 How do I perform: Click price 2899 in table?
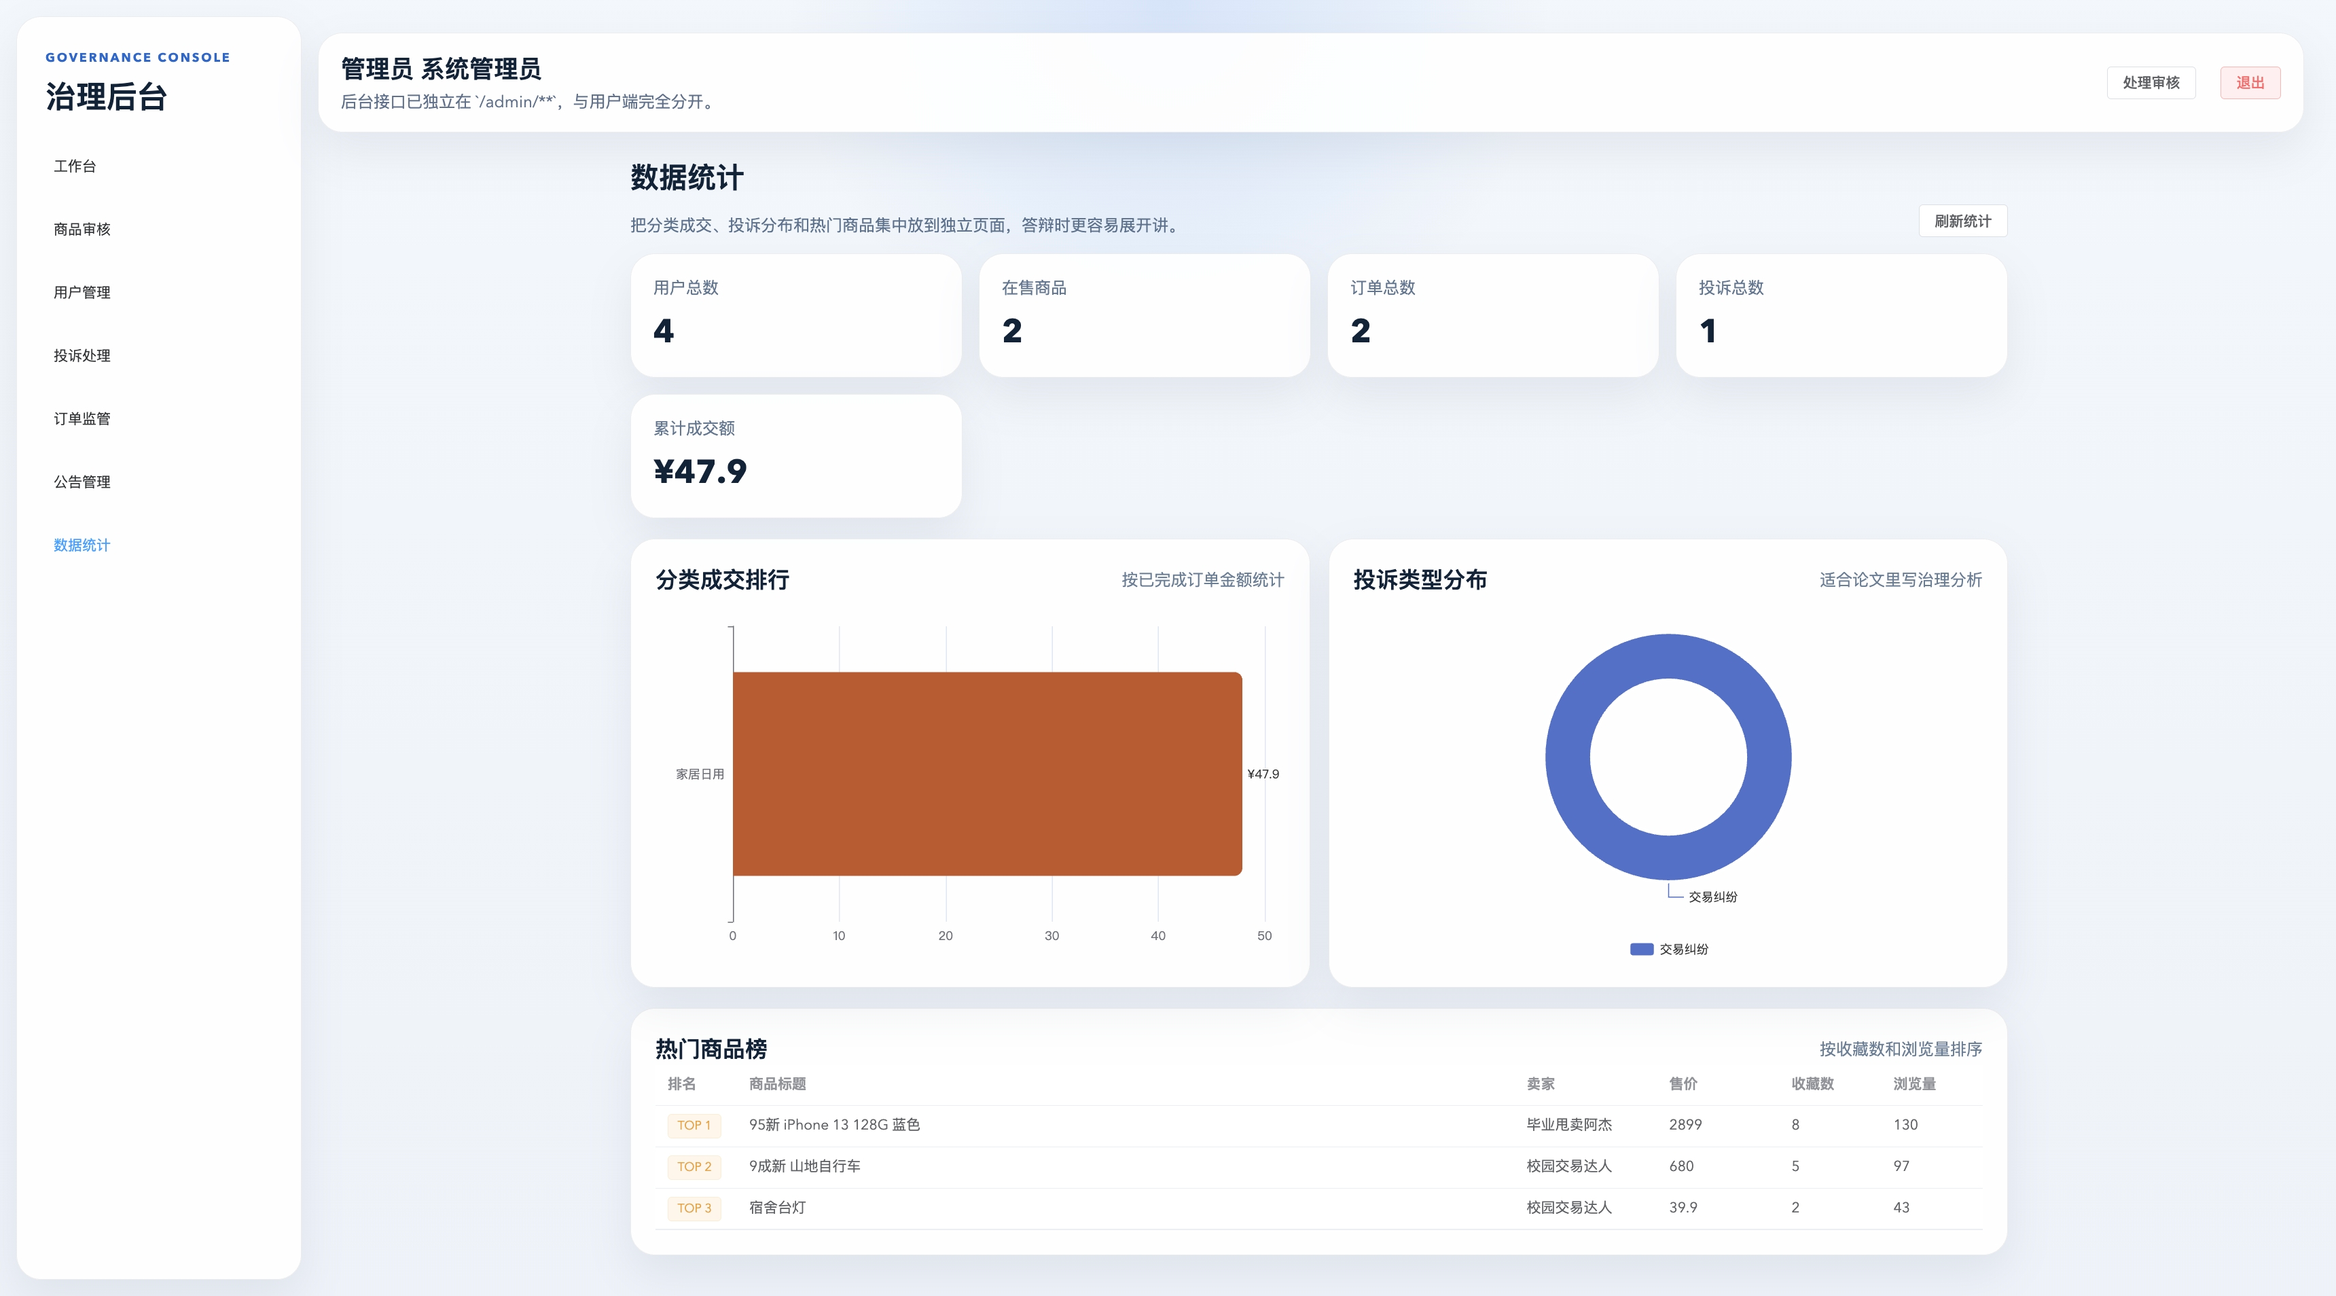point(1685,1125)
